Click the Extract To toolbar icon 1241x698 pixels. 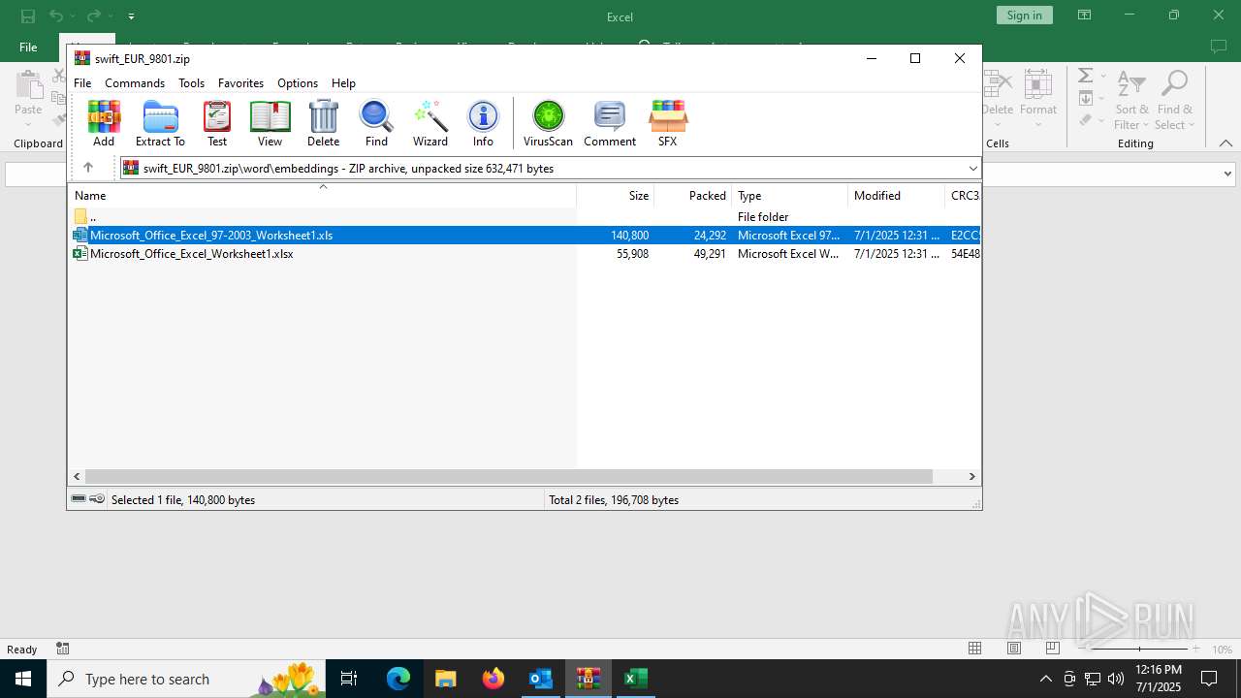click(x=160, y=123)
